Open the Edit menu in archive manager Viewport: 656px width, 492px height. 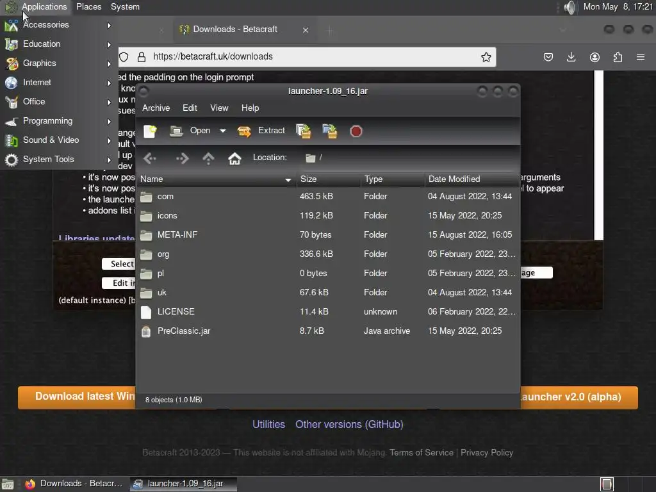(190, 108)
